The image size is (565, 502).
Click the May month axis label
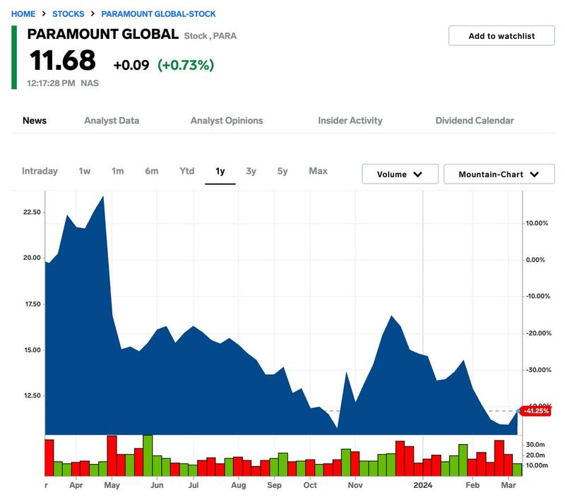[x=112, y=486]
